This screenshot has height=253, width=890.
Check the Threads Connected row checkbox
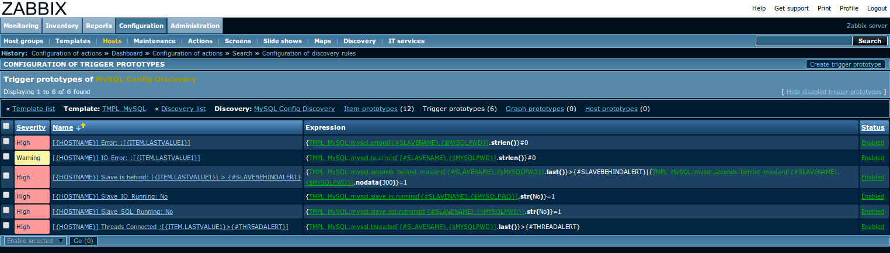coord(6,225)
